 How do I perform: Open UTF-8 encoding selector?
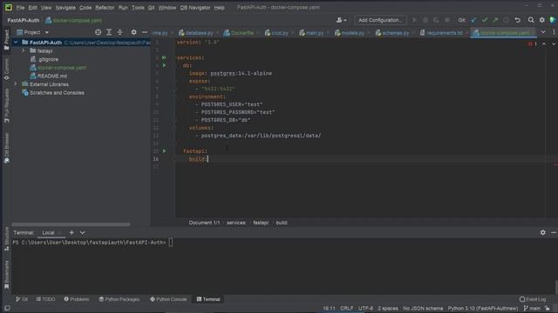tap(365, 309)
